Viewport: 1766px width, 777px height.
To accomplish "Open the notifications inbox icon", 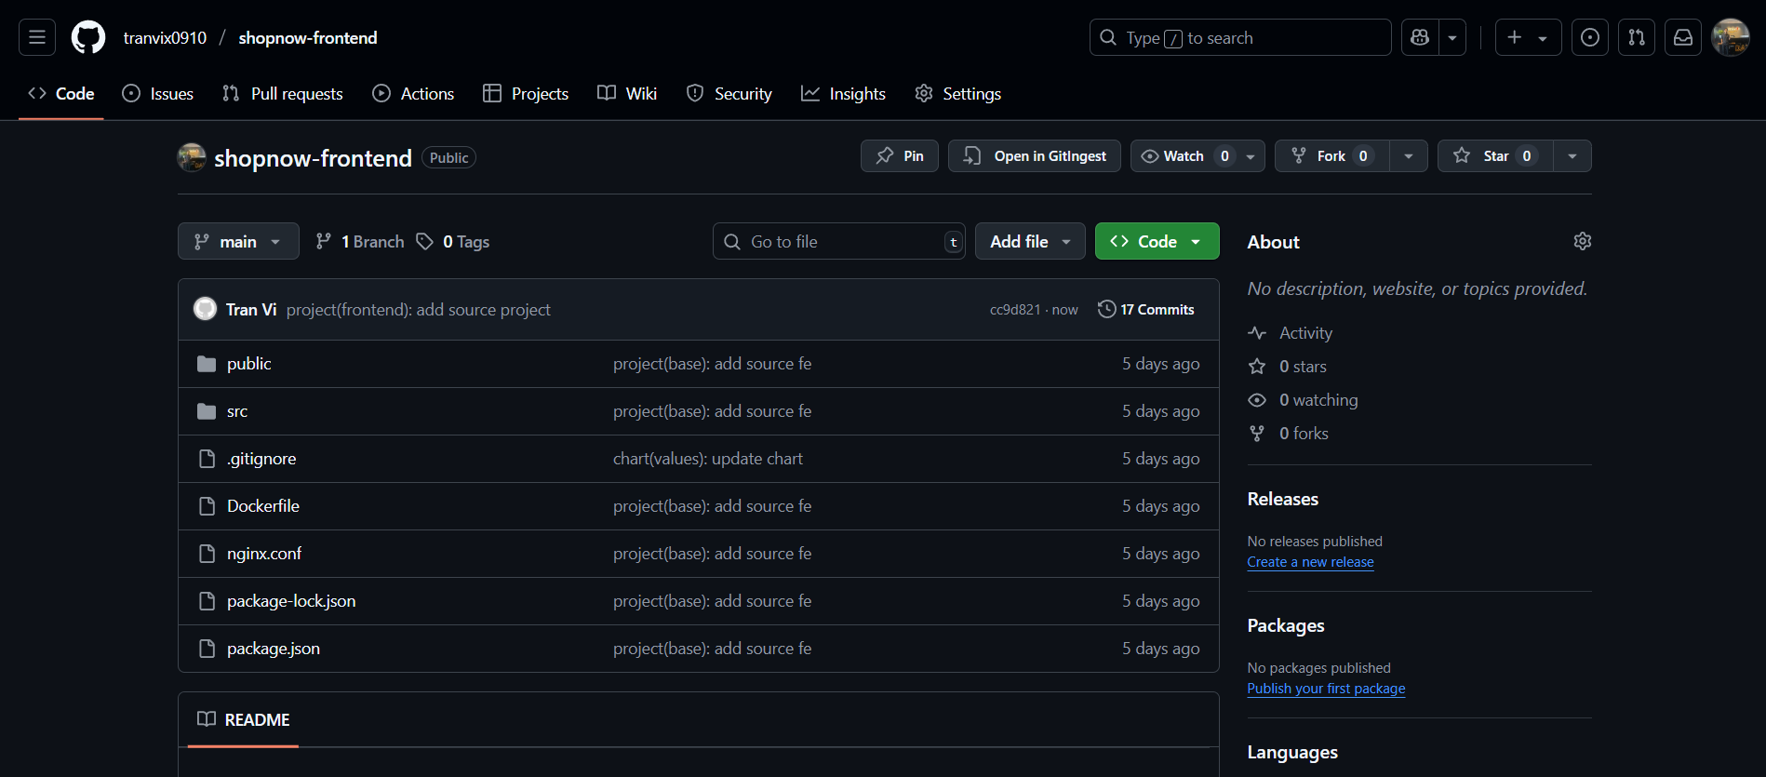I will click(1683, 37).
